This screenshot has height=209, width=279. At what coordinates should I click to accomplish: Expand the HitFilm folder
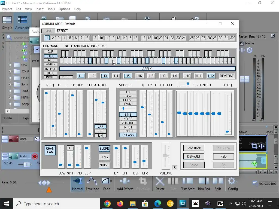10,97
